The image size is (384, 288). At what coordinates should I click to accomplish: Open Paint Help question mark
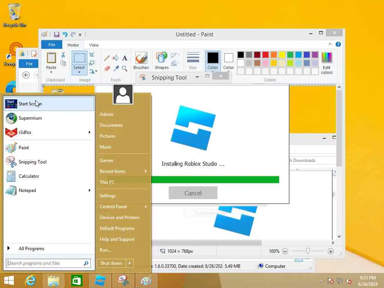338,44
